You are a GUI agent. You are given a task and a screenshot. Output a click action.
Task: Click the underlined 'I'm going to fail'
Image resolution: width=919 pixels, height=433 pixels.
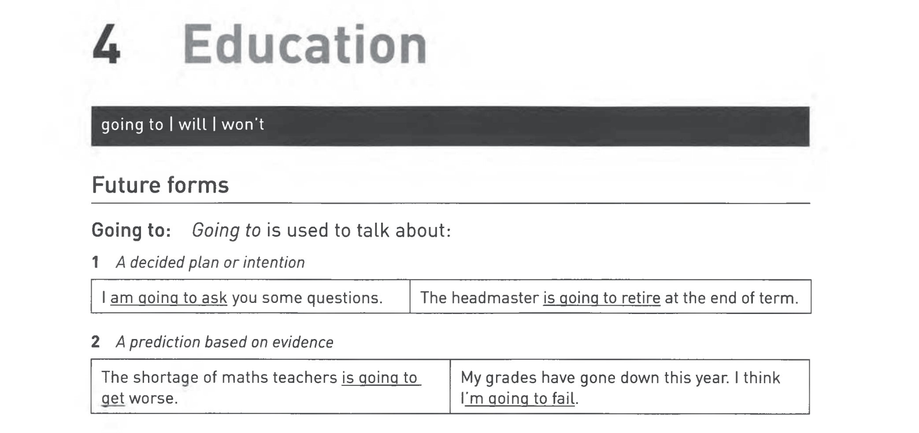coord(518,399)
